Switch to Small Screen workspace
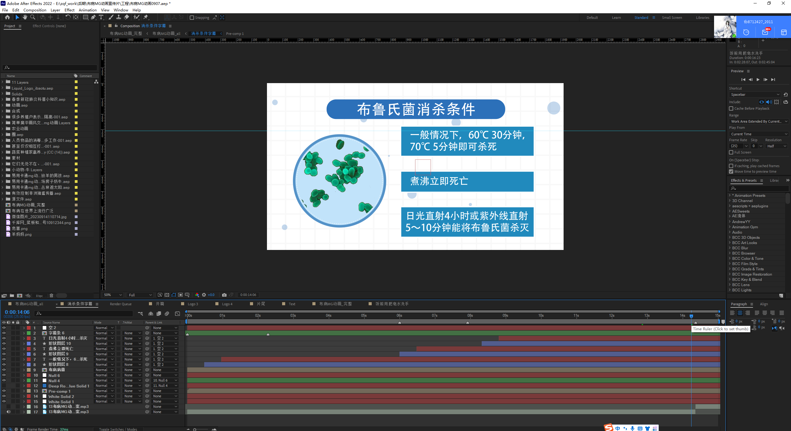791x431 pixels. [672, 18]
